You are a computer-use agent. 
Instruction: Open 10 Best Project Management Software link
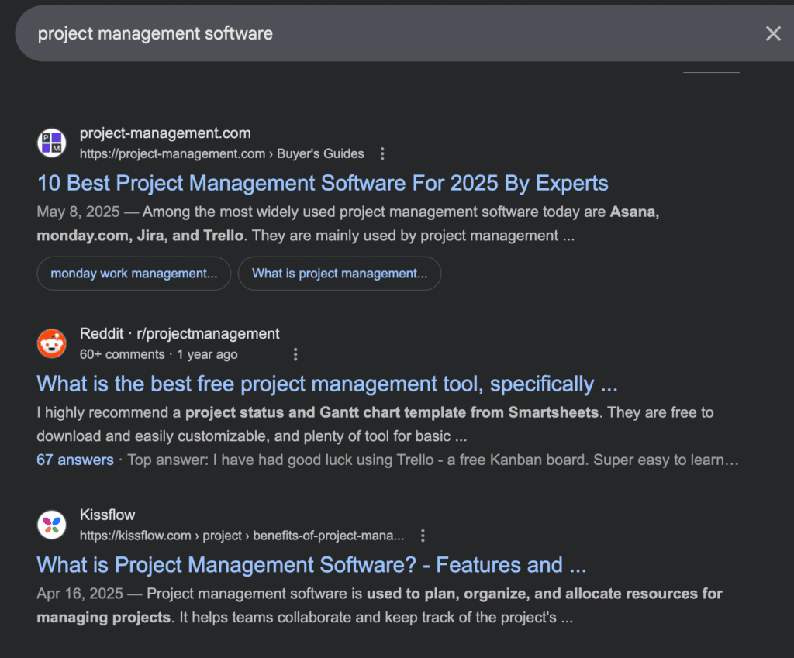(323, 183)
